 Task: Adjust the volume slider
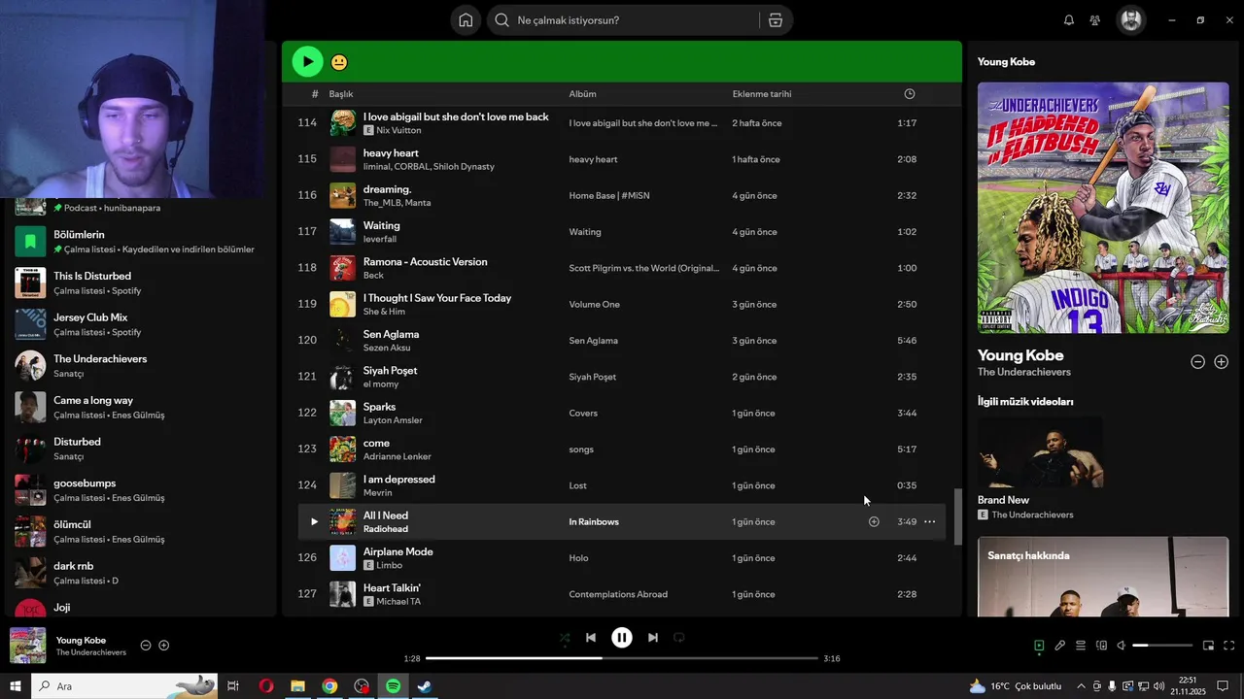click(x=1162, y=646)
